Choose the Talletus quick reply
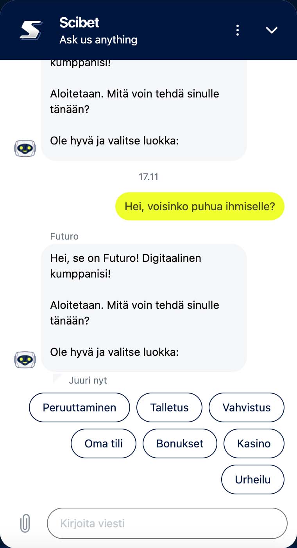Image resolution: width=297 pixels, height=548 pixels. point(169,407)
